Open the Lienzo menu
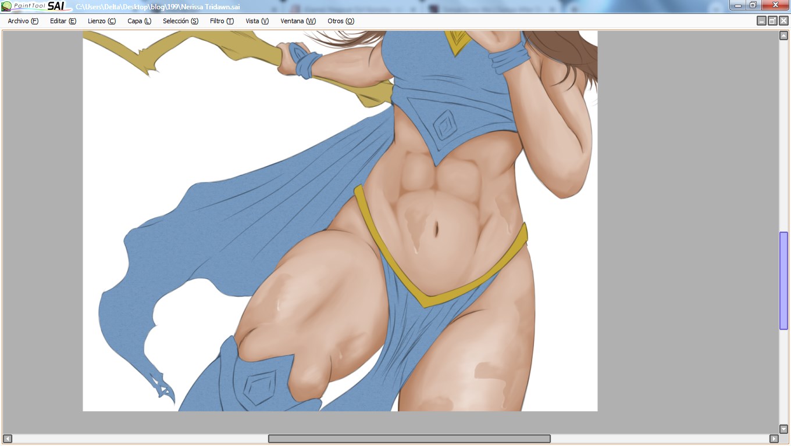The image size is (791, 446). click(102, 21)
